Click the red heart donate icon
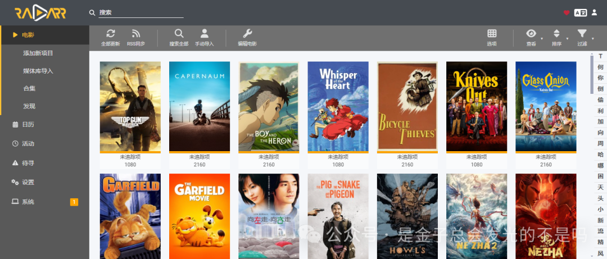The height and width of the screenshot is (259, 607). click(x=567, y=12)
